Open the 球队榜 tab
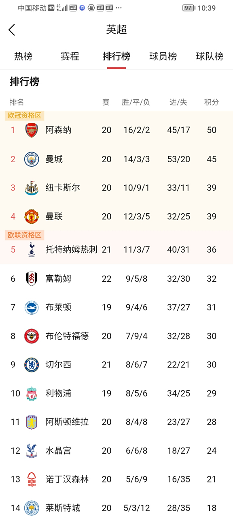 210,57
